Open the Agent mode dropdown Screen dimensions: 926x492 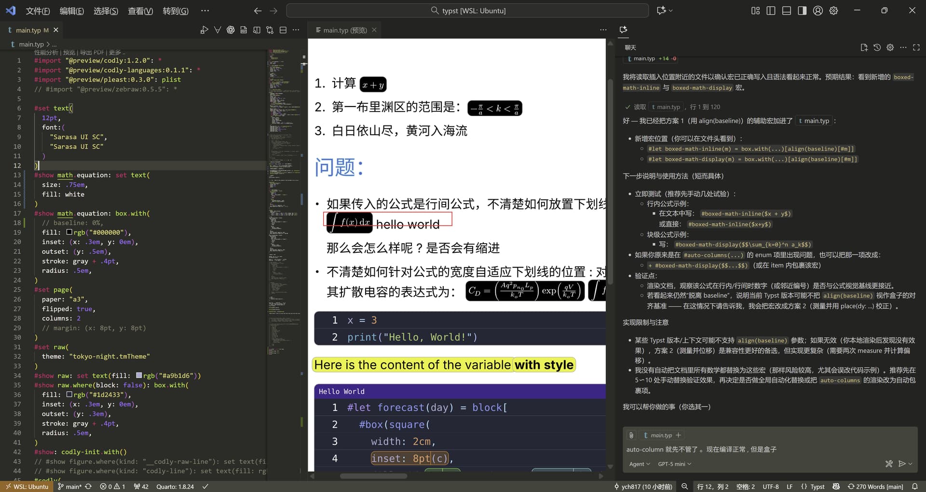click(x=640, y=464)
